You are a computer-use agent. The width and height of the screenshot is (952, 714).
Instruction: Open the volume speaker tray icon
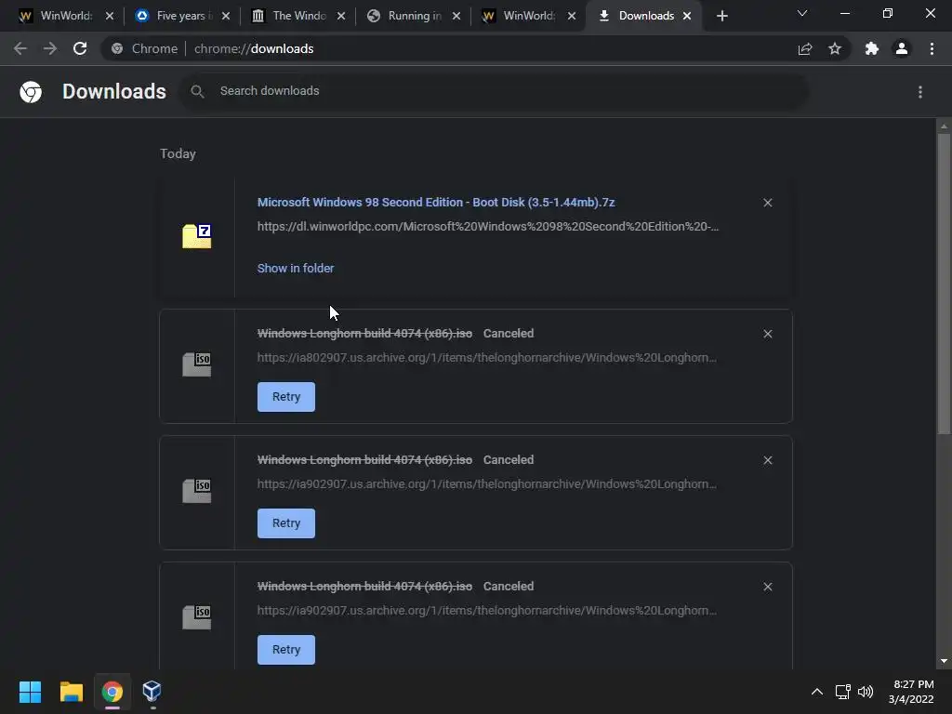[x=866, y=692]
